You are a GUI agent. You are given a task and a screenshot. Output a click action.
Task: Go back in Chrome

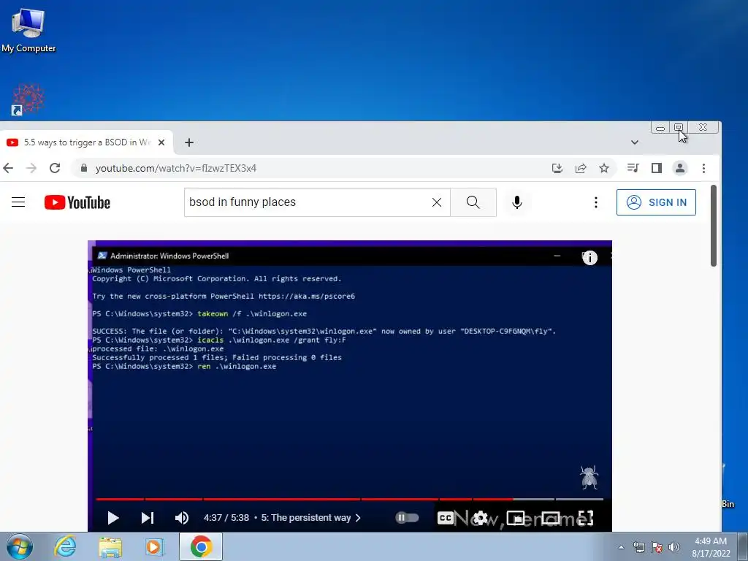[x=8, y=168]
